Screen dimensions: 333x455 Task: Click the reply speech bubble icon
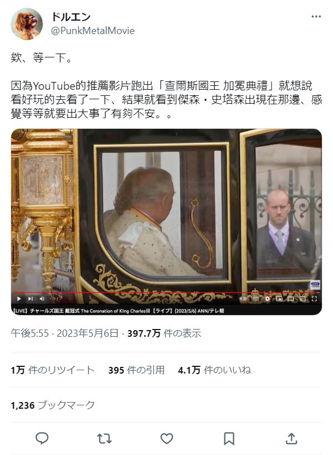coord(42,438)
